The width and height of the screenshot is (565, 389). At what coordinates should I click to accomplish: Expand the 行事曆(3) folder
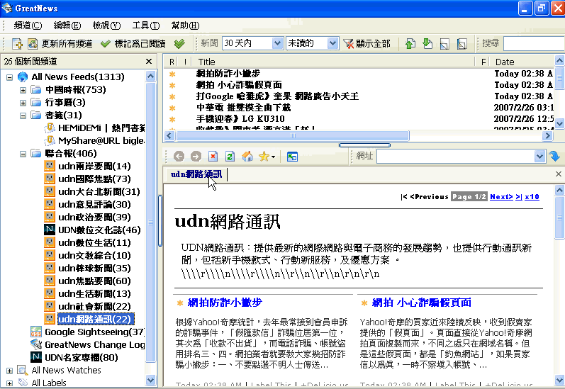coord(23,103)
